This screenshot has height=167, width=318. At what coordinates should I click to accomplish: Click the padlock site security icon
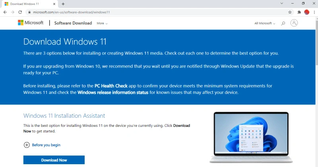[29, 12]
